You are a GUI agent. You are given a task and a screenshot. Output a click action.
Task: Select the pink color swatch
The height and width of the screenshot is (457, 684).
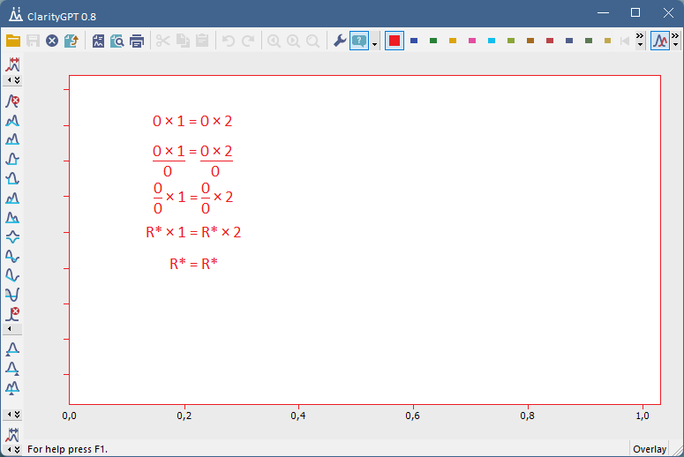coord(472,41)
